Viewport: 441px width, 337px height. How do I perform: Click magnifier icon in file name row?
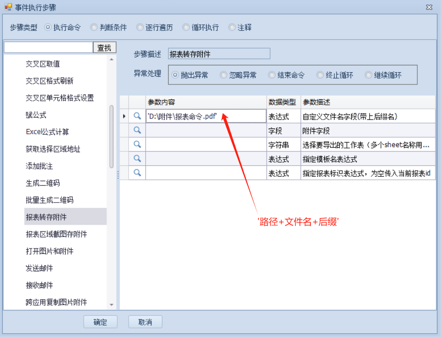[137, 116]
